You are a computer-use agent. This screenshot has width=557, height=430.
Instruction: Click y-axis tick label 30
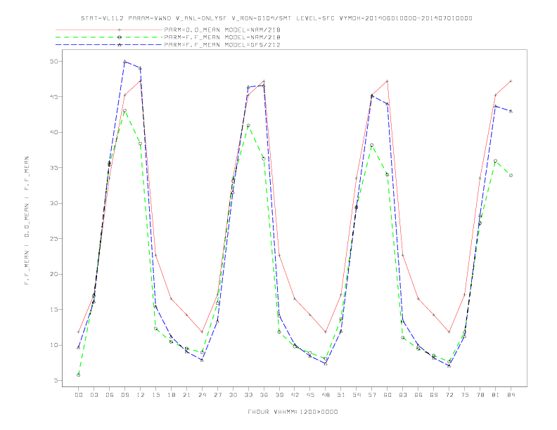[x=53, y=203]
